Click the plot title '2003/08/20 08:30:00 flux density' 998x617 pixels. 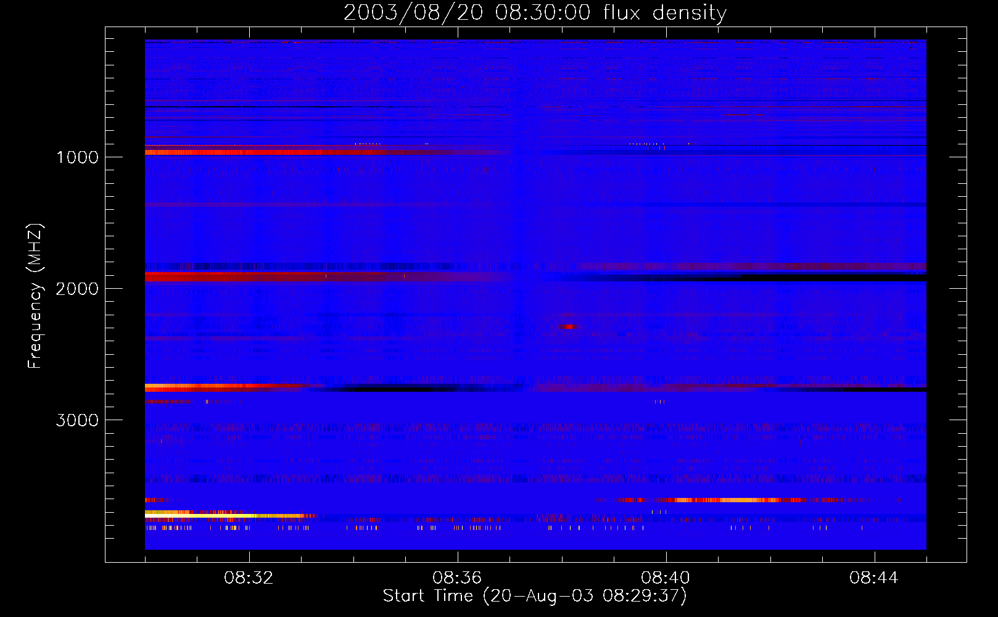(535, 13)
